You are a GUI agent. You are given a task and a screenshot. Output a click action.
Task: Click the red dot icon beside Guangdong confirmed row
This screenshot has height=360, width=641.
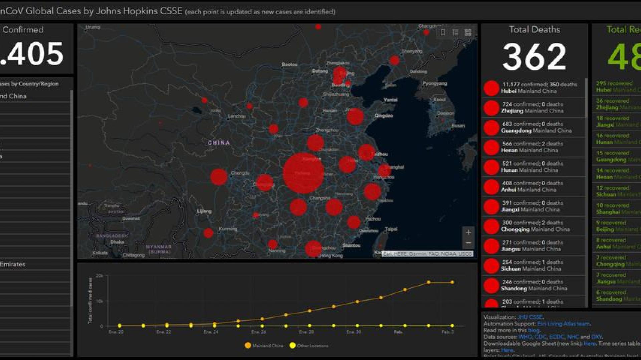coord(491,128)
